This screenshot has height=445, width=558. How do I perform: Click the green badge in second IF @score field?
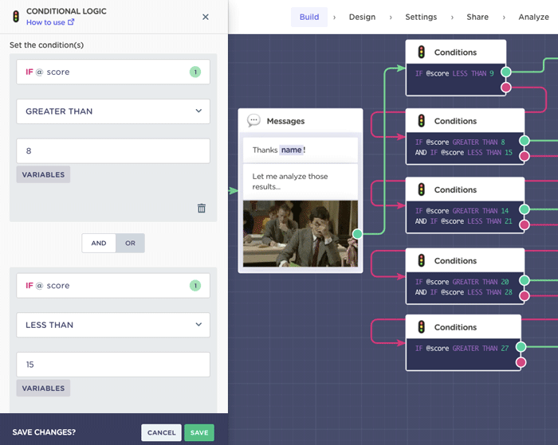point(195,286)
